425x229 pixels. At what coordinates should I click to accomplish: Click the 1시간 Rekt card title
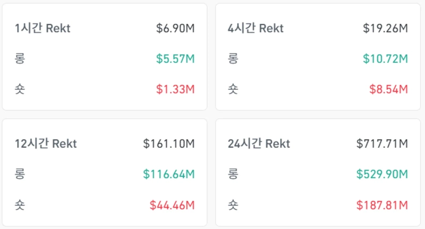[43, 28]
